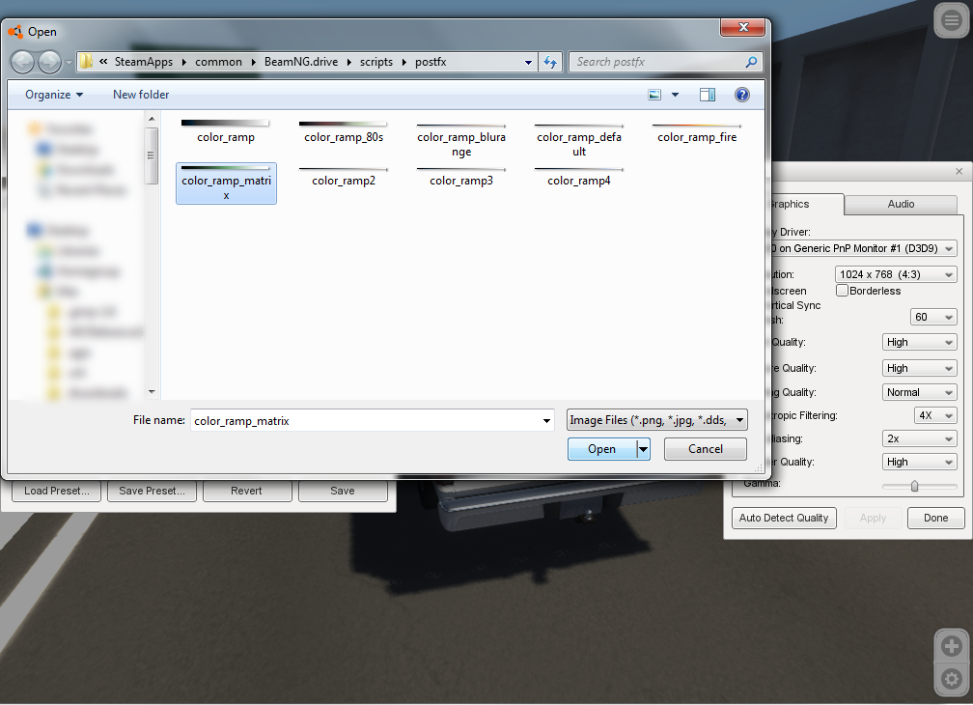The height and width of the screenshot is (705, 973).
Task: Select the color_ramp_80s file
Action: 344,131
